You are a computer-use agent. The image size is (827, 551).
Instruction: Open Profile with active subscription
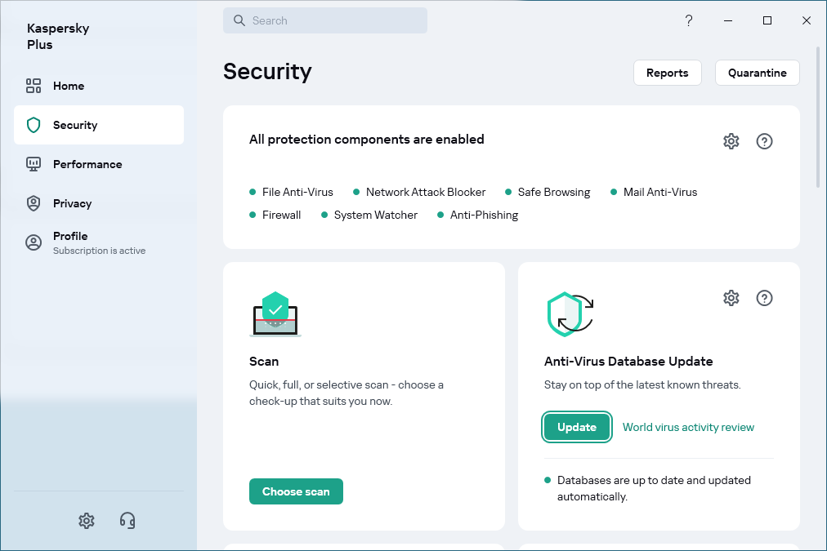click(x=70, y=242)
